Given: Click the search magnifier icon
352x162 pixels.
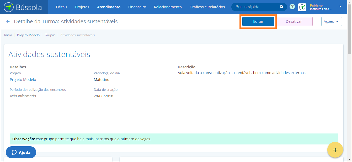Looking at the screenshot, I should [281, 7].
